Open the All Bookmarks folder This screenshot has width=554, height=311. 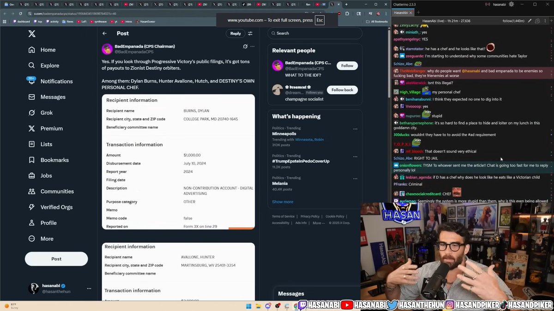(377, 21)
